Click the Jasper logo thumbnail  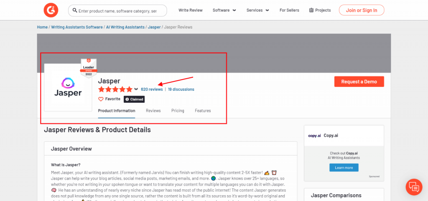[68, 87]
